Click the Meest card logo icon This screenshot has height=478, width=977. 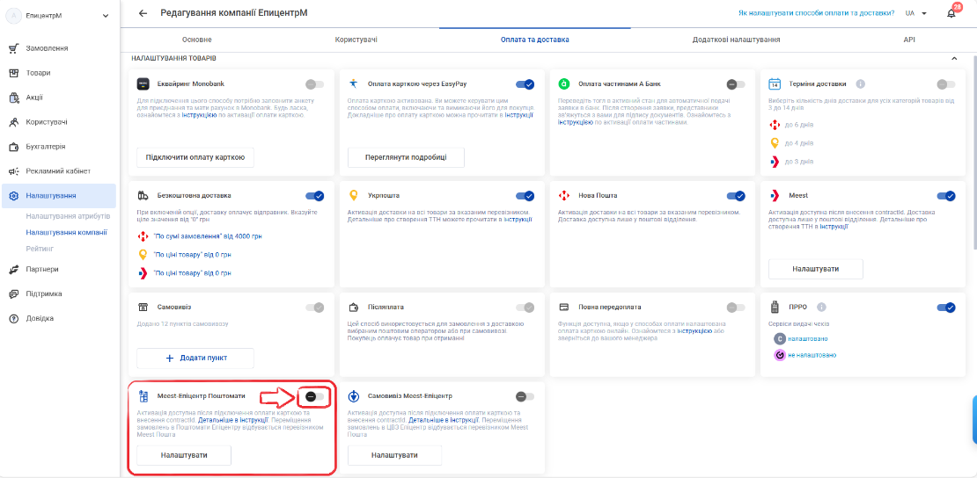(x=775, y=195)
